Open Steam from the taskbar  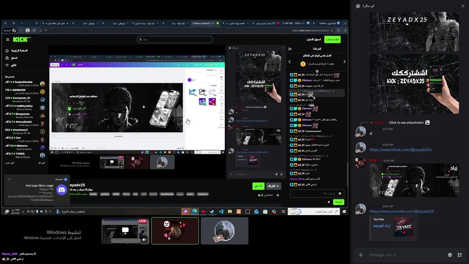(x=212, y=212)
